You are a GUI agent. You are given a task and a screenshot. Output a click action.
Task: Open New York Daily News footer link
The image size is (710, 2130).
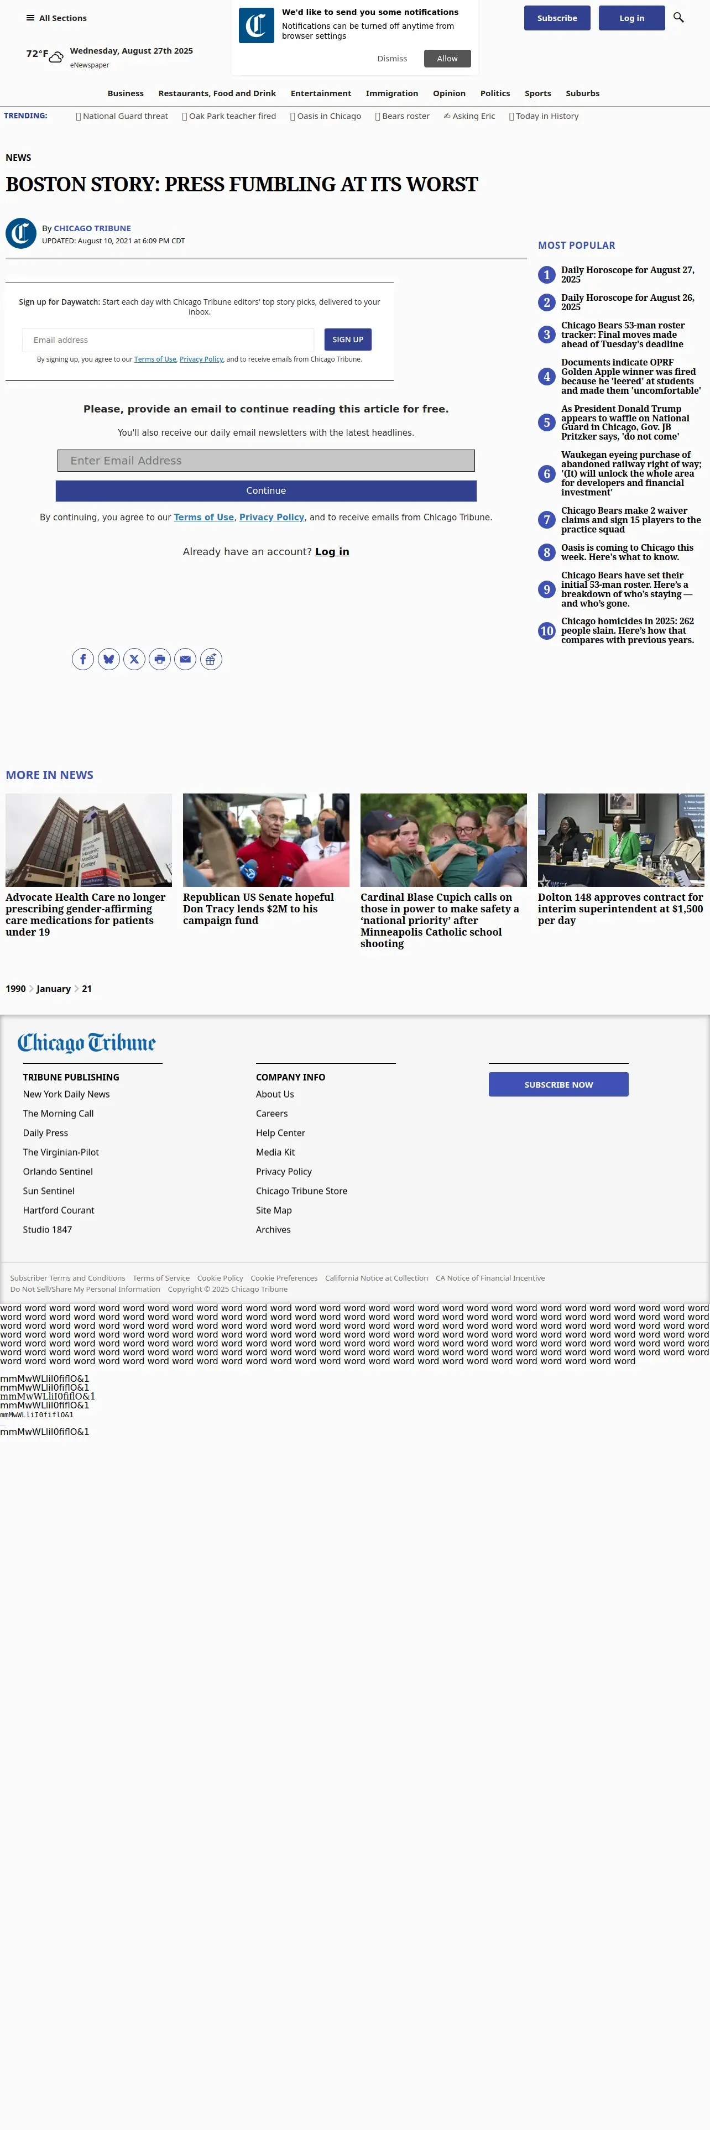point(66,1095)
